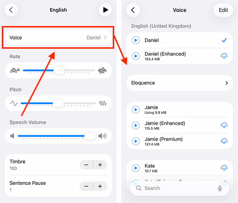Decrease Sentence Pause with minus button
Image resolution: width=238 pixels, height=203 pixels.
(86, 186)
